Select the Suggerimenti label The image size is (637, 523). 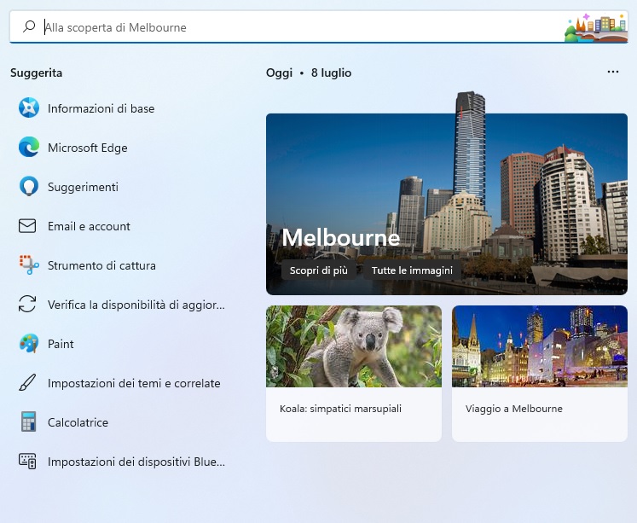point(84,188)
